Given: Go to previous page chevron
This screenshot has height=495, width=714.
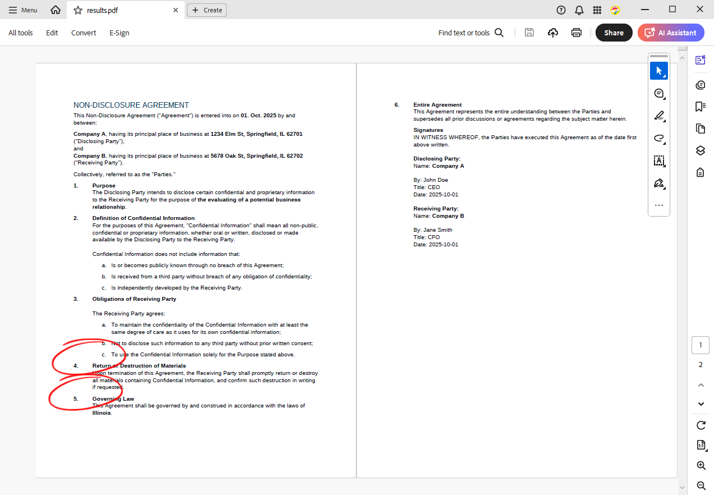Looking at the screenshot, I should (701, 385).
